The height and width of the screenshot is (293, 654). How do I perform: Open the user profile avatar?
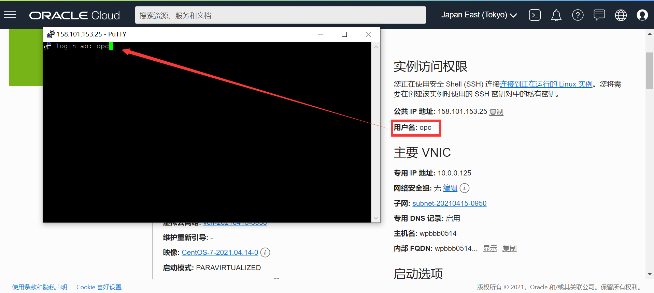[x=642, y=15]
